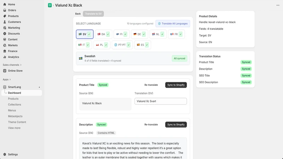Click the Marketing target icon
Screen dimensions: 283x159
(x=5, y=28)
